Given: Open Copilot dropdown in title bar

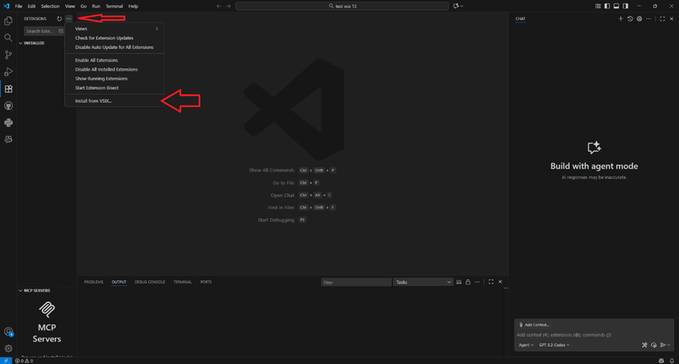Looking at the screenshot, I should click(458, 6).
